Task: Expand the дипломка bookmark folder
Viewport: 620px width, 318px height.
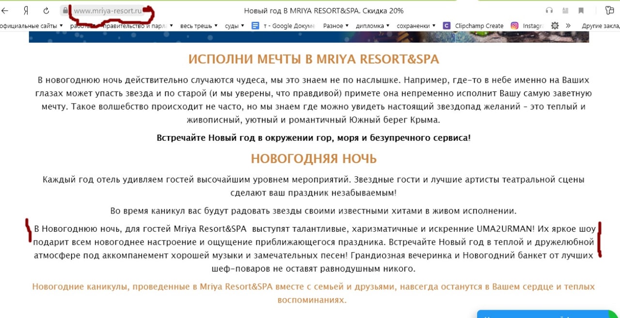Action: pos(372,26)
